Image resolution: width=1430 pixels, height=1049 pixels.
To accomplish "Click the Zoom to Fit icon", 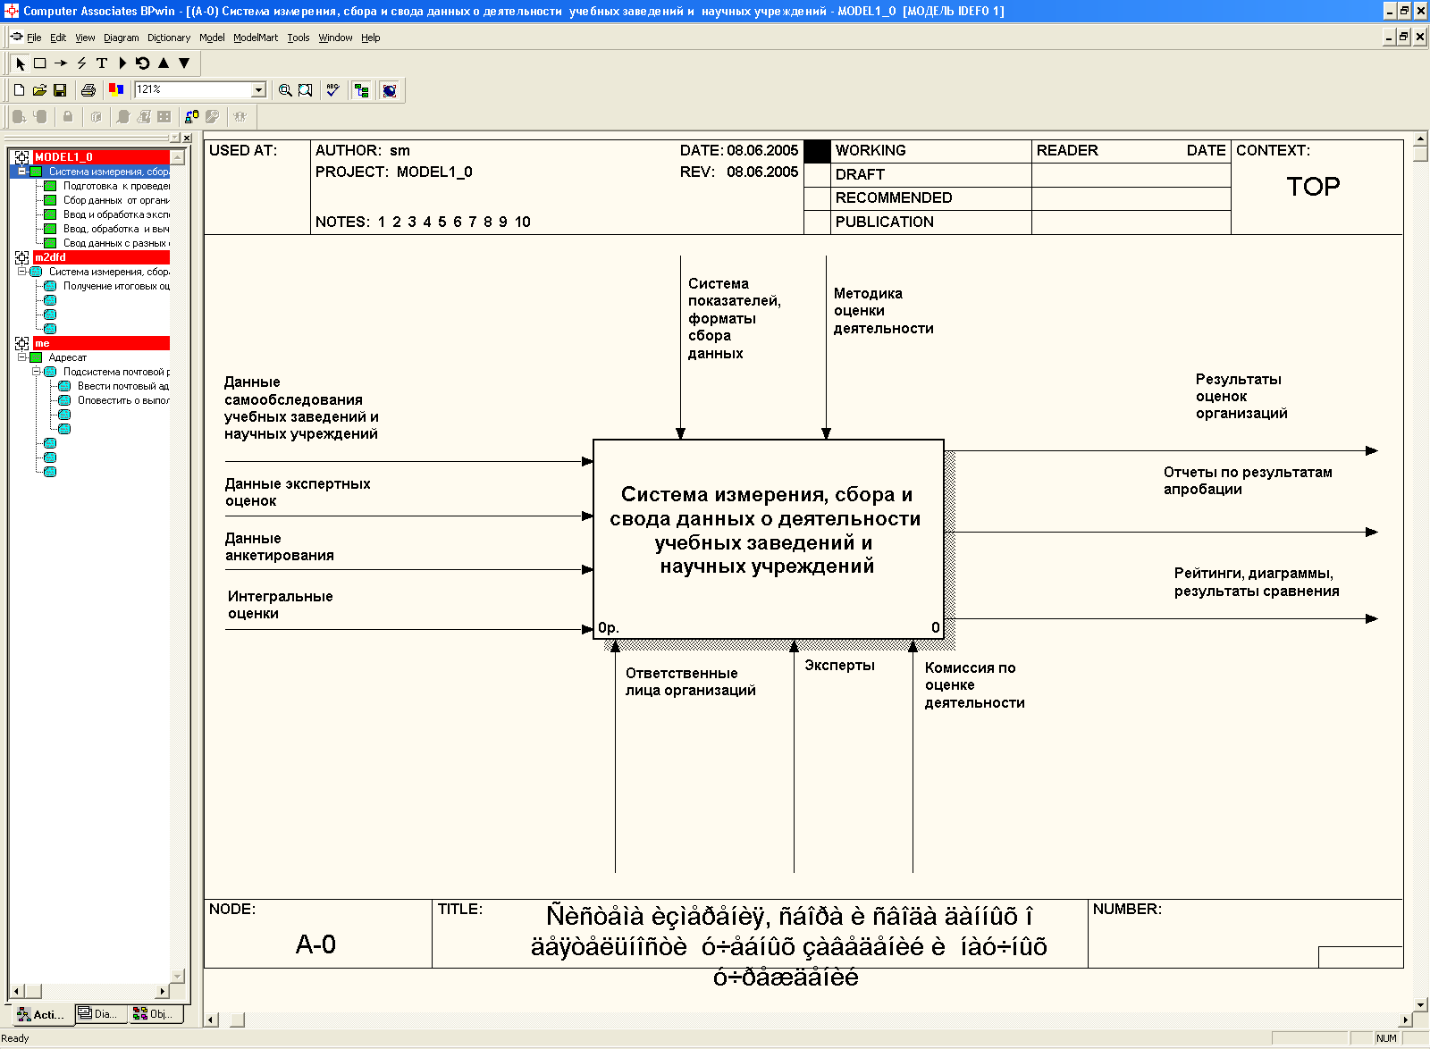I will pyautogui.click(x=306, y=90).
